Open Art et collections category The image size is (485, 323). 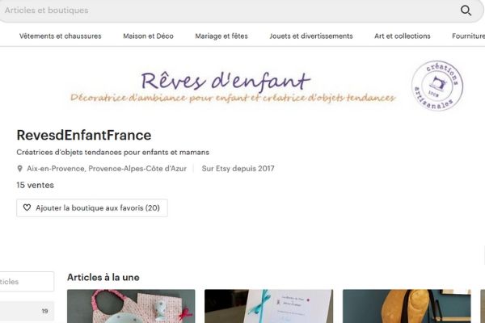[x=403, y=36]
